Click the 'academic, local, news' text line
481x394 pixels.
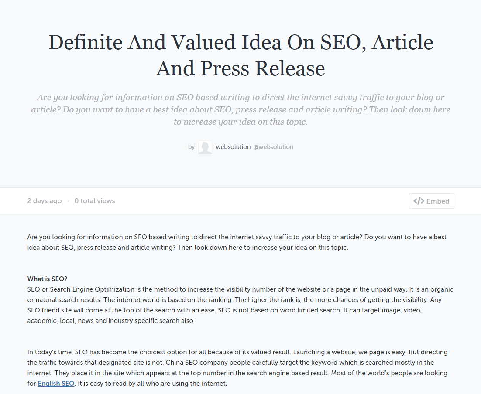coord(111,321)
